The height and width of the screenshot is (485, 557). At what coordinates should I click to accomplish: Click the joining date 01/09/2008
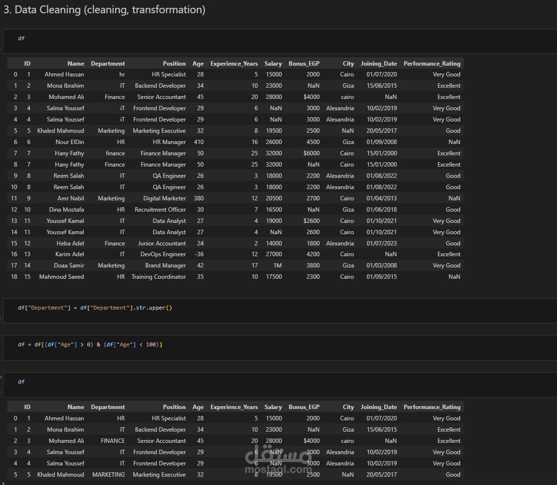pos(381,142)
